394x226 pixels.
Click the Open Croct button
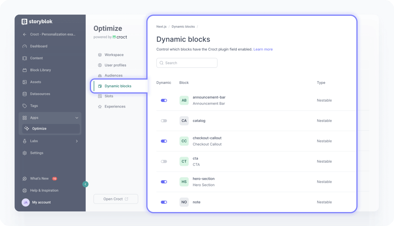pyautogui.click(x=116, y=199)
